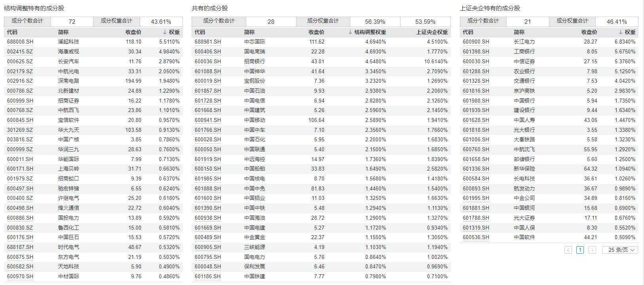
Task: Open stock code 601398.SH 工商银行
Action: pyautogui.click(x=476, y=51)
